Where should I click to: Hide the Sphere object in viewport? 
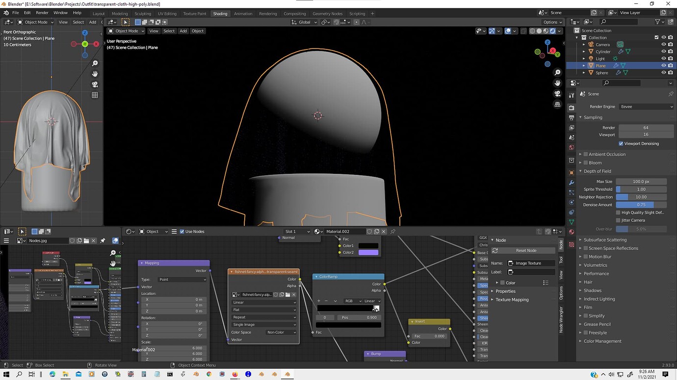coord(664,72)
